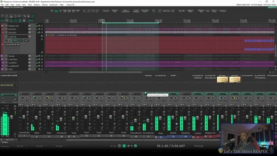
Task: Open the Options menu
Action: (36, 5)
